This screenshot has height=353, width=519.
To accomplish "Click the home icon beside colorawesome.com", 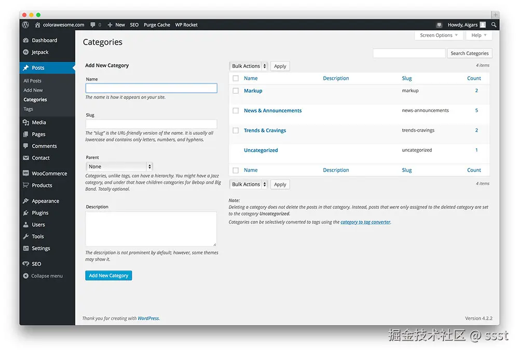I will (x=37, y=25).
